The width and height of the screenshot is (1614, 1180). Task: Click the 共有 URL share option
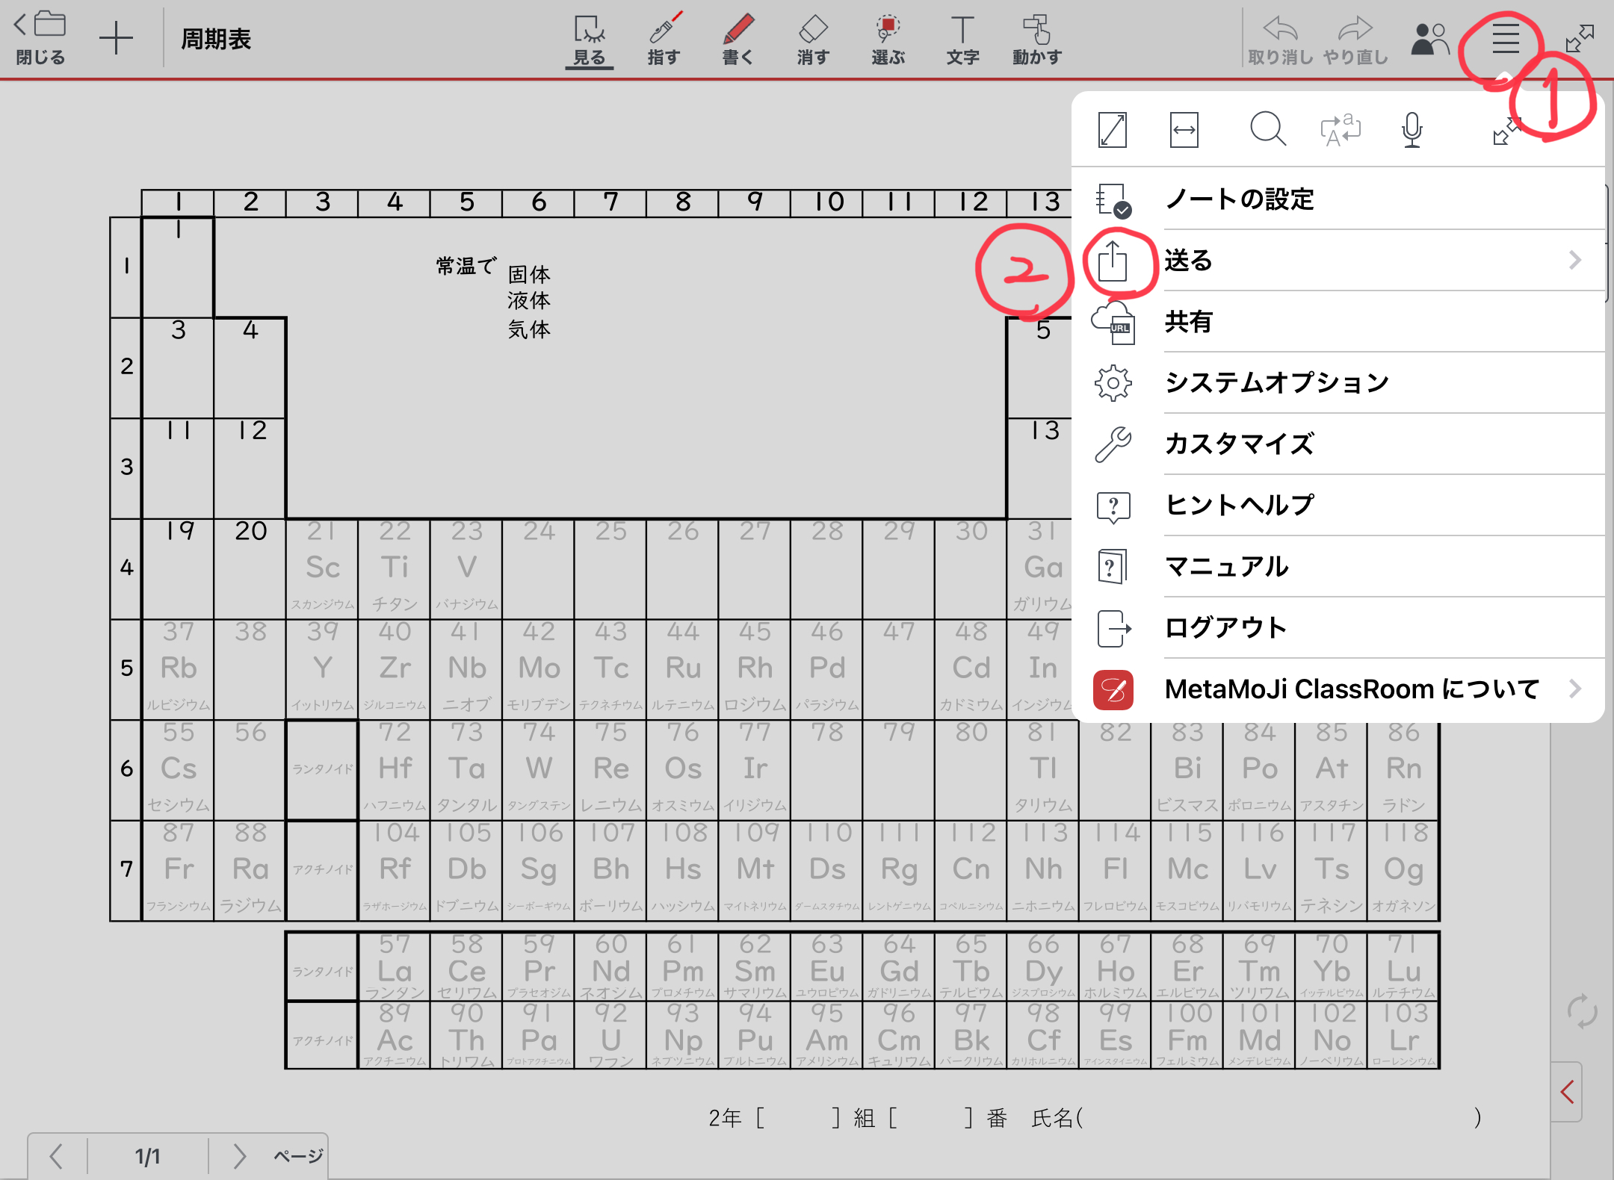click(1188, 322)
